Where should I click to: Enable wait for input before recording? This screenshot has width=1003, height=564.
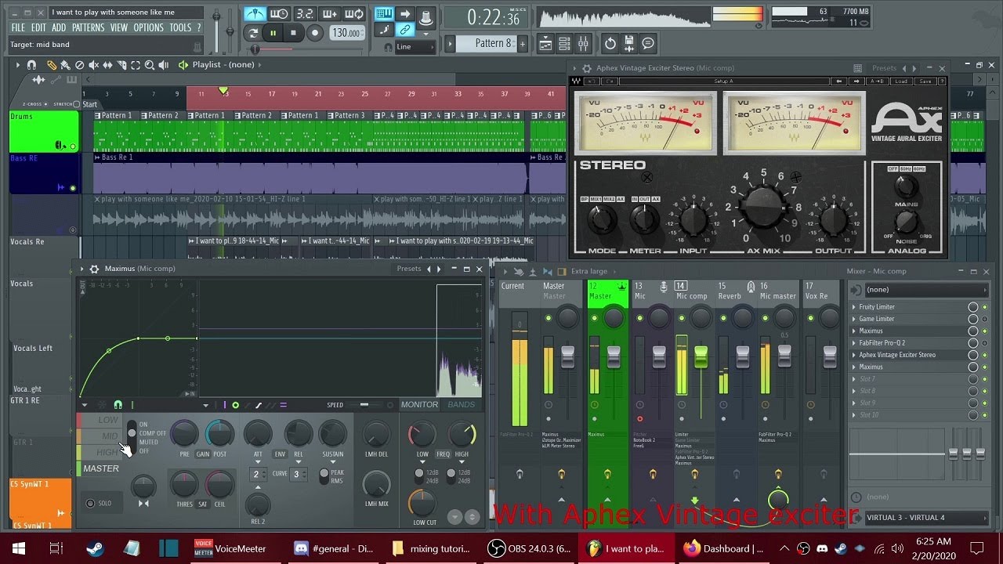point(279,14)
